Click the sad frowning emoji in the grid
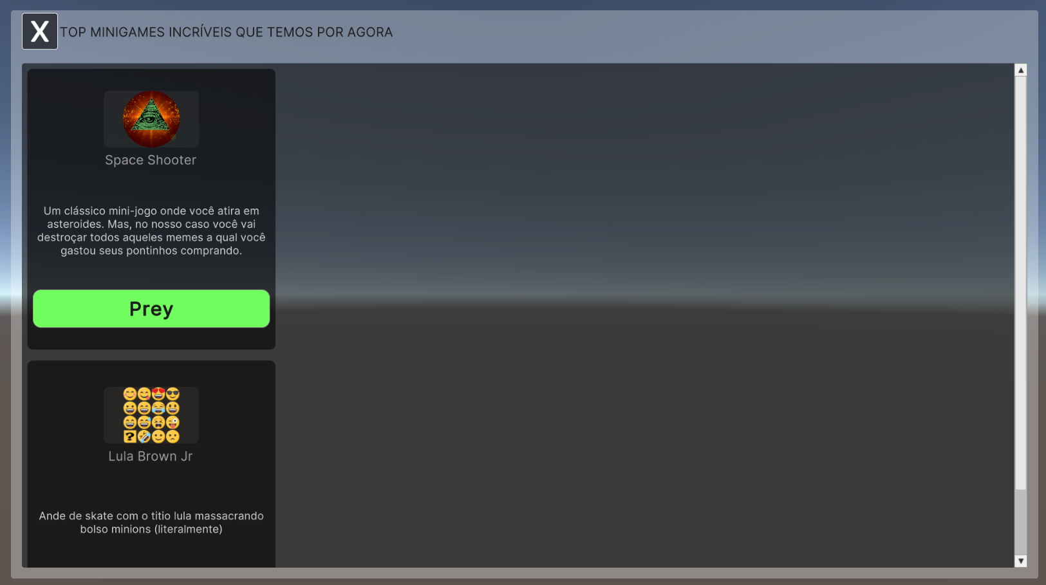Image resolution: width=1046 pixels, height=585 pixels. [173, 437]
